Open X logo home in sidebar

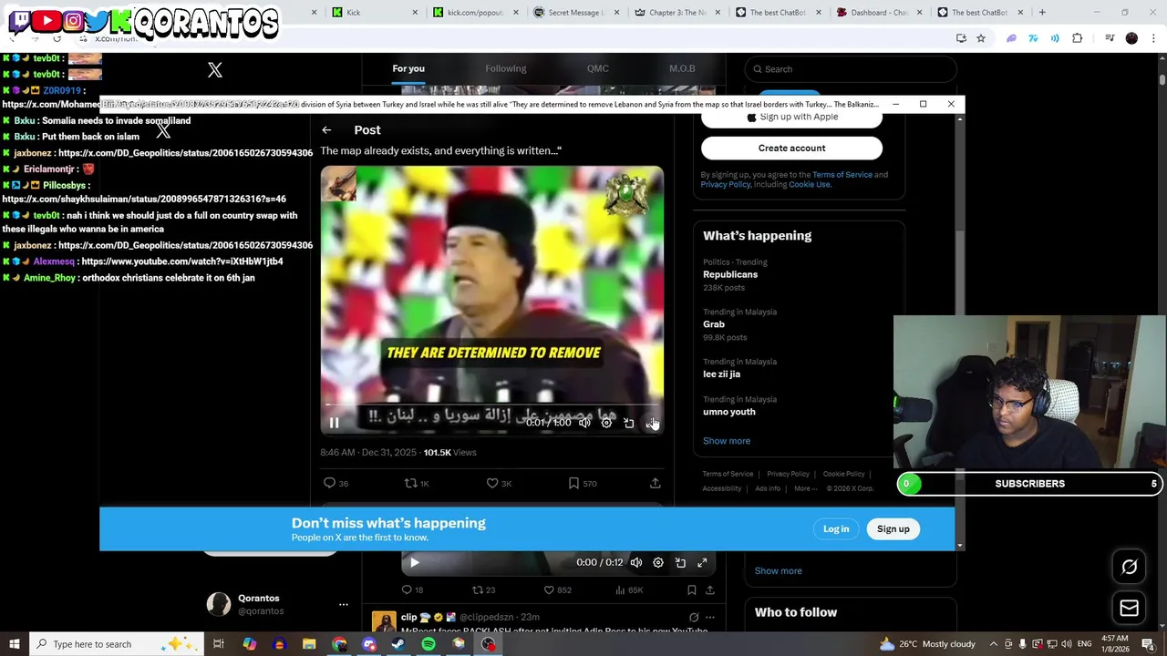pos(215,70)
